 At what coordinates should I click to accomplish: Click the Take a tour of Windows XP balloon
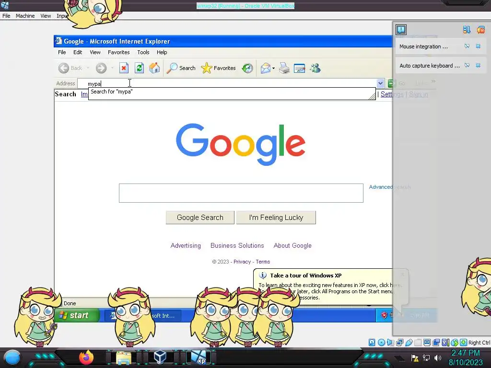[331, 287]
